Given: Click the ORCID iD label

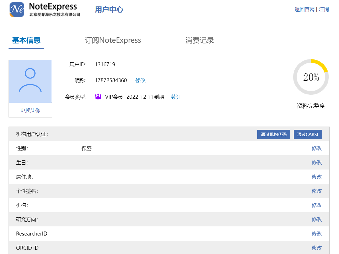Looking at the screenshot, I should tap(27, 248).
